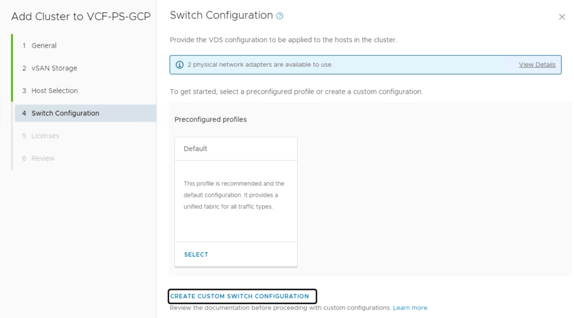
Task: Go to the General wizard step
Action: tap(44, 45)
